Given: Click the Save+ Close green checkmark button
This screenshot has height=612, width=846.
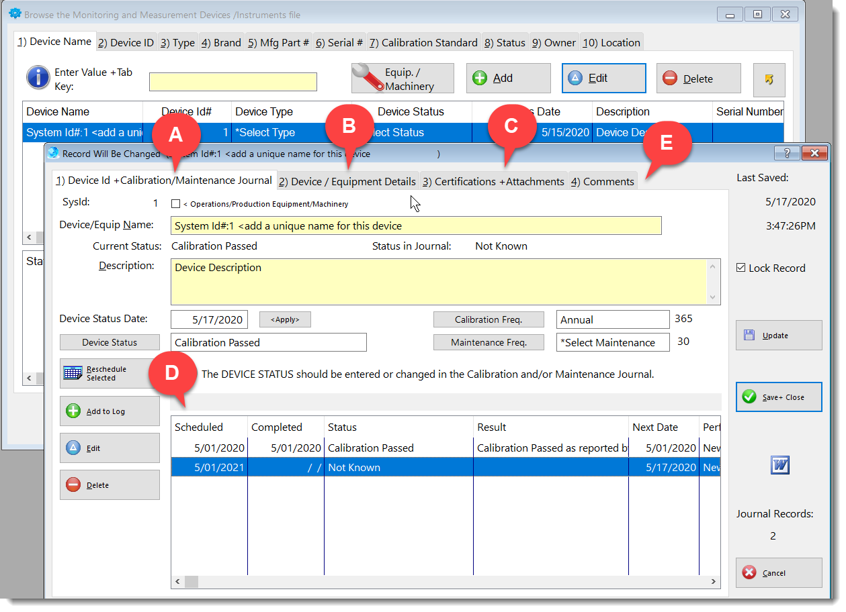Looking at the screenshot, I should (778, 397).
